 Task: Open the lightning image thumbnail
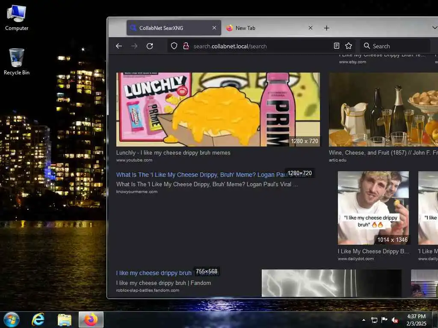pyautogui.click(x=331, y=283)
